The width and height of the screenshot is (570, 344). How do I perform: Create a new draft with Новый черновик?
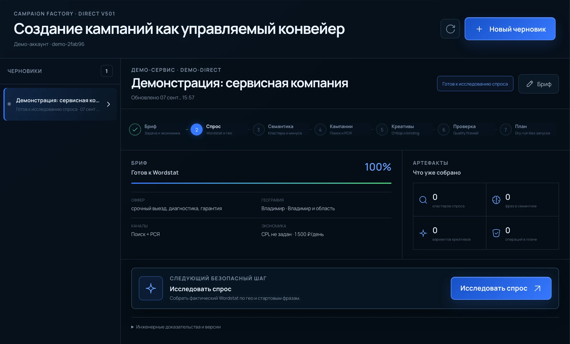[x=510, y=29]
